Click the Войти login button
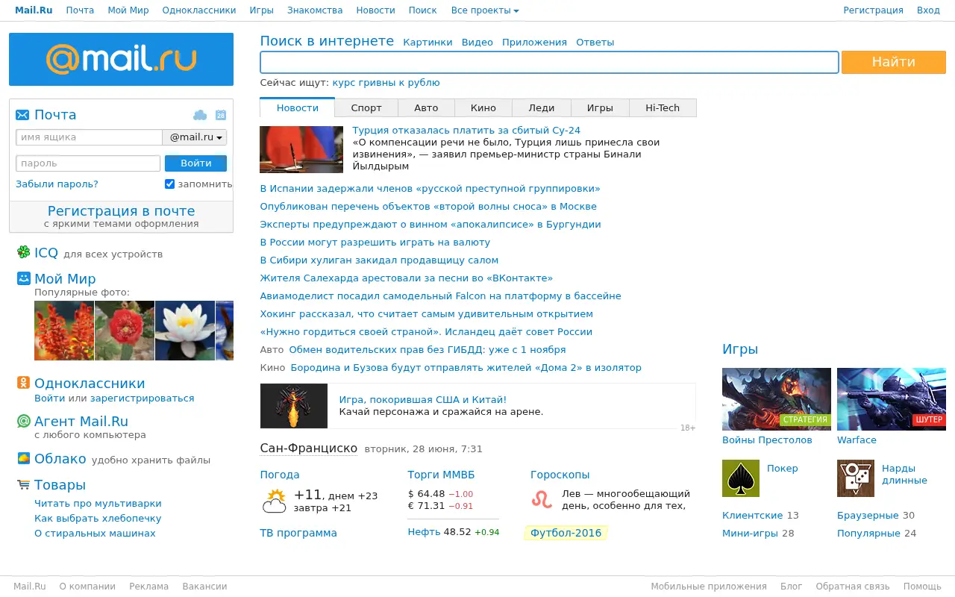Screen dimensions: 955x597 (x=195, y=163)
